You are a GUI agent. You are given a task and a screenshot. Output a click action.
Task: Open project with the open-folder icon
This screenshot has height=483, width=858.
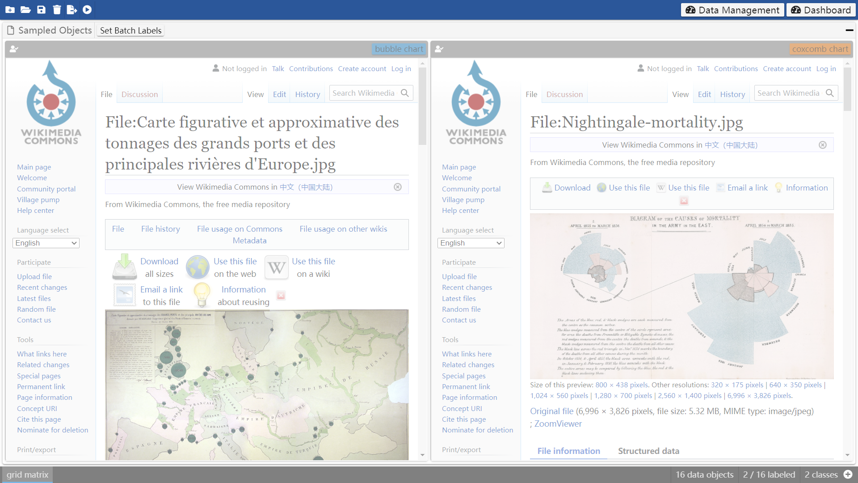pos(25,9)
